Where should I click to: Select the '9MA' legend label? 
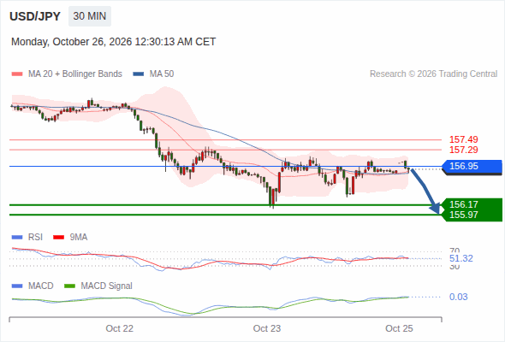[x=79, y=238]
